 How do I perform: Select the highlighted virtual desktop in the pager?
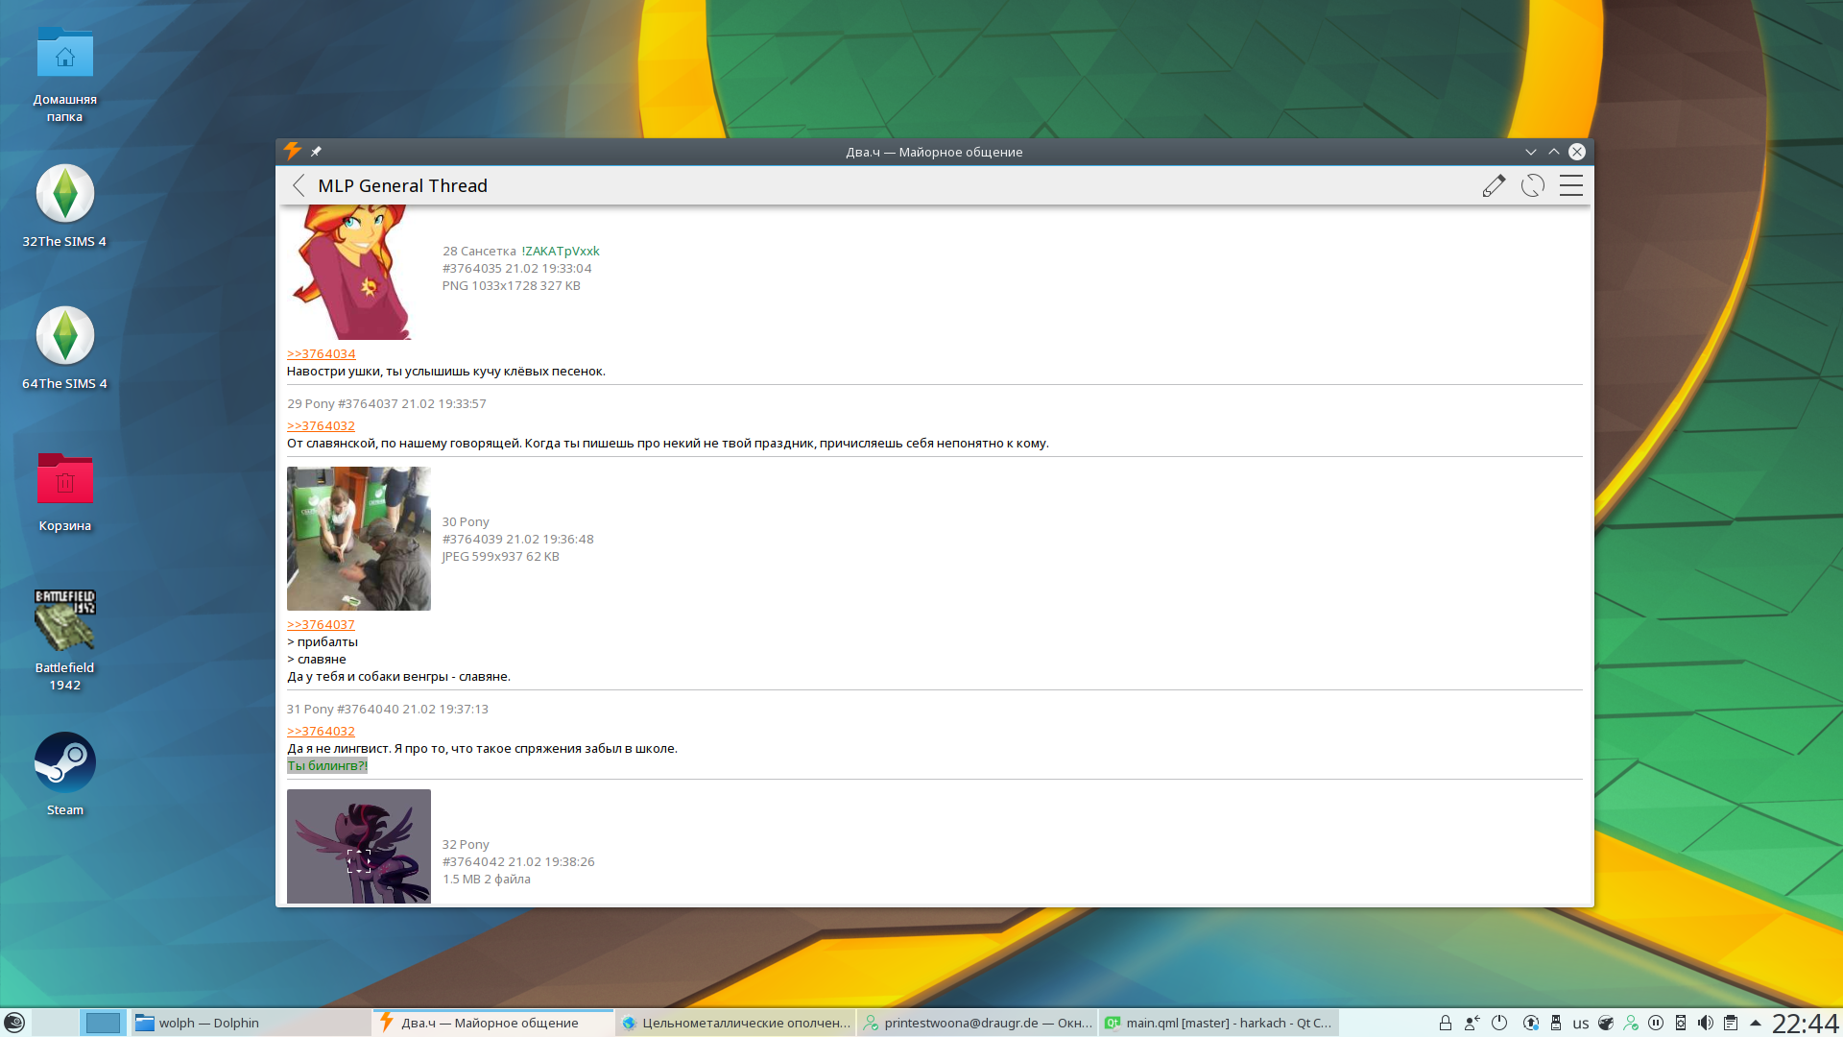(103, 1023)
